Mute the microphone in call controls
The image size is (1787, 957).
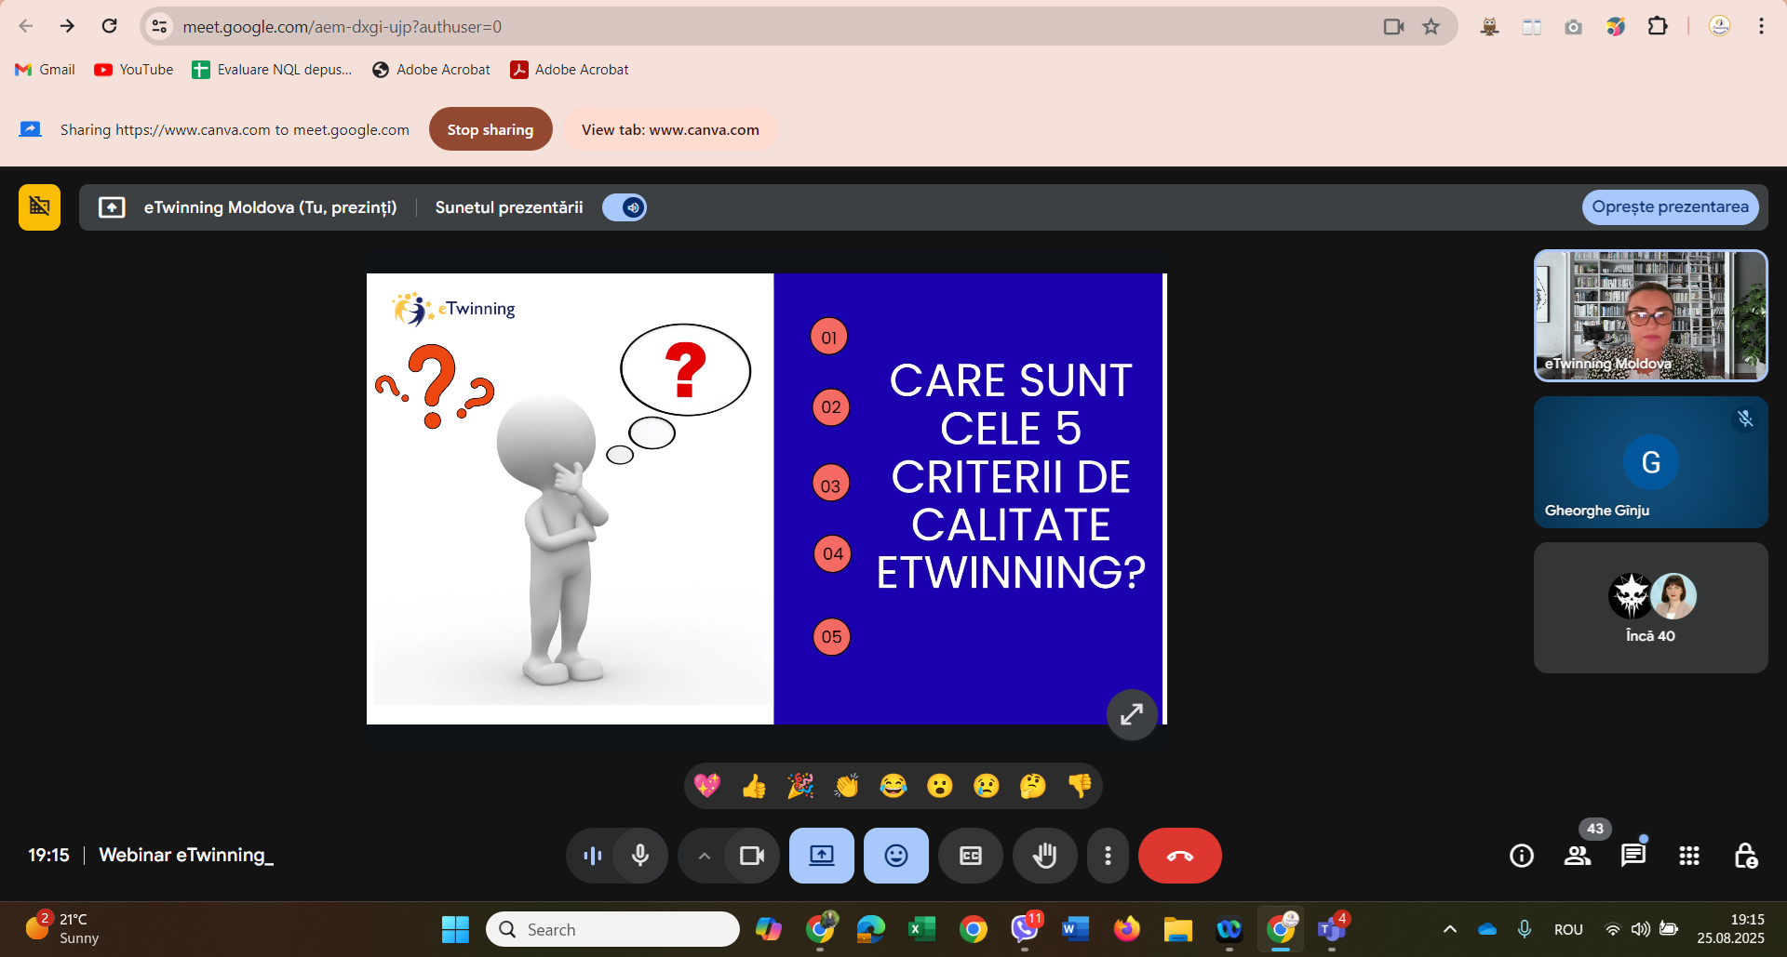coord(640,856)
